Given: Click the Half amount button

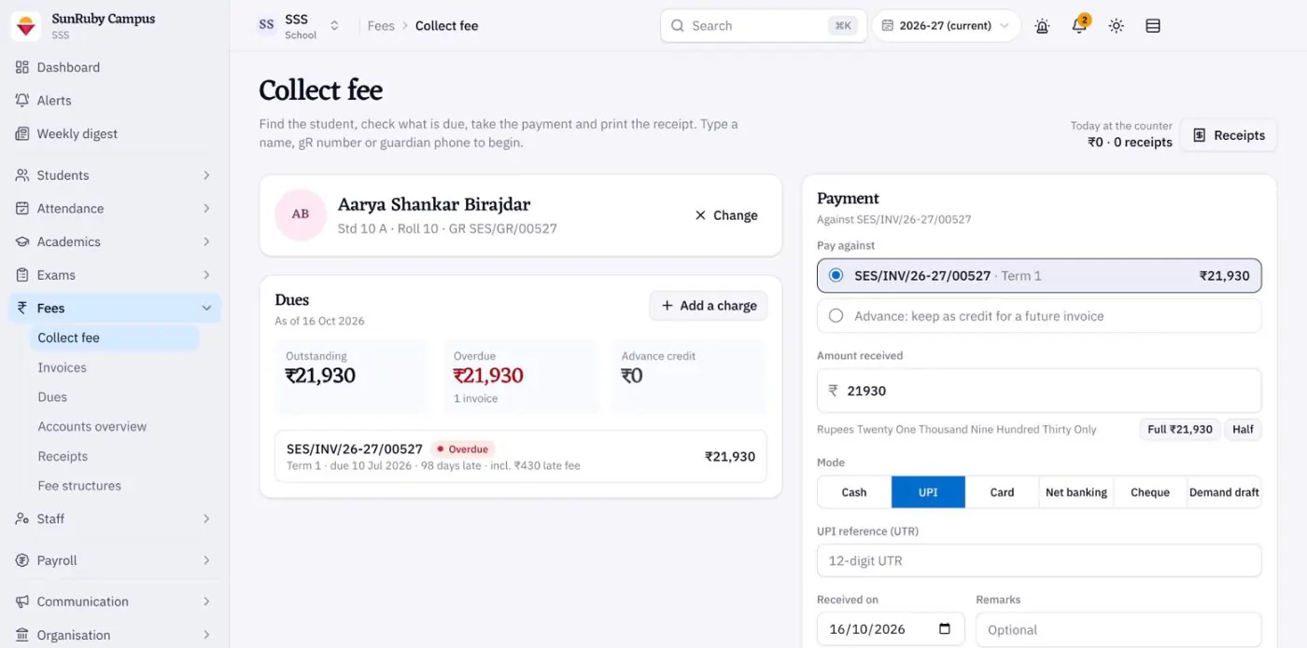Looking at the screenshot, I should click(x=1243, y=429).
